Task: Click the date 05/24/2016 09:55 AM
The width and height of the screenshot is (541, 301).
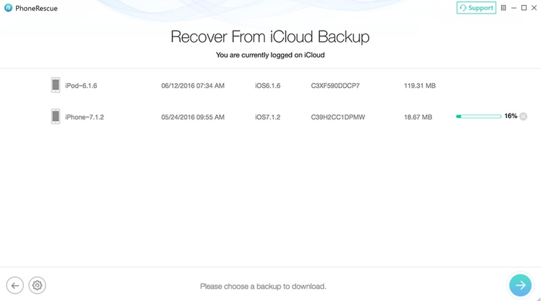Action: pyautogui.click(x=193, y=117)
